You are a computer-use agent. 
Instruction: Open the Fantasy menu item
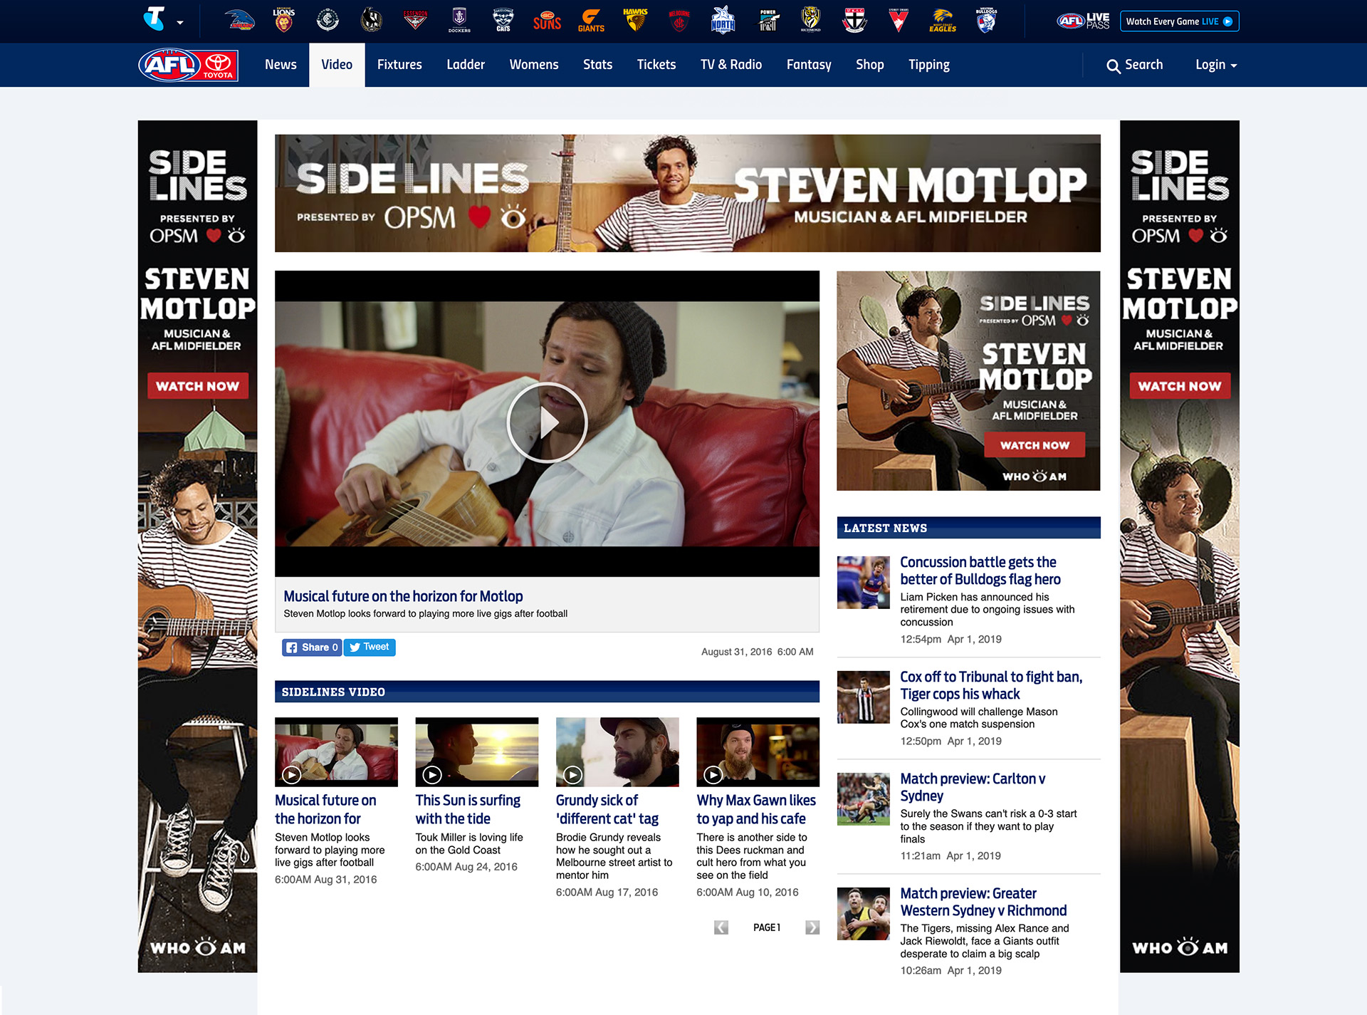[809, 65]
